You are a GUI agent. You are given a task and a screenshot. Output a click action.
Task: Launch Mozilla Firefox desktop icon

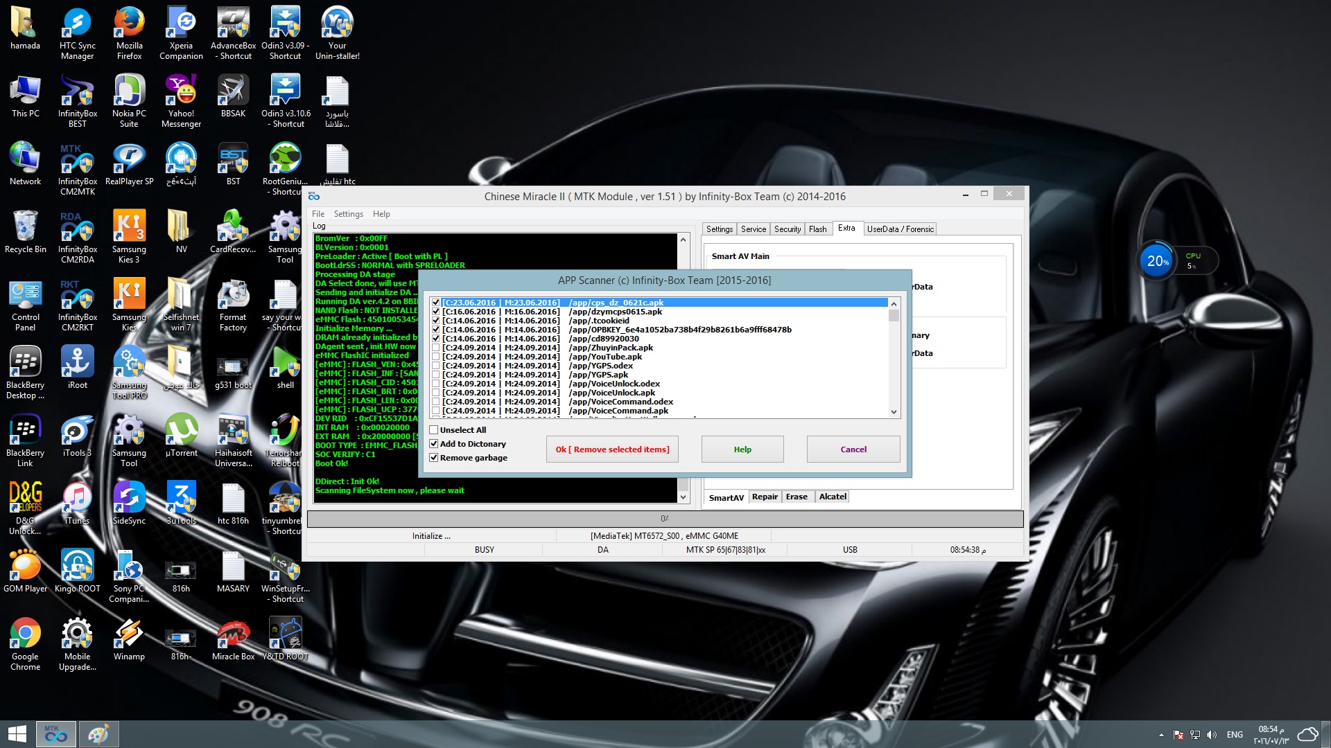coord(129,33)
